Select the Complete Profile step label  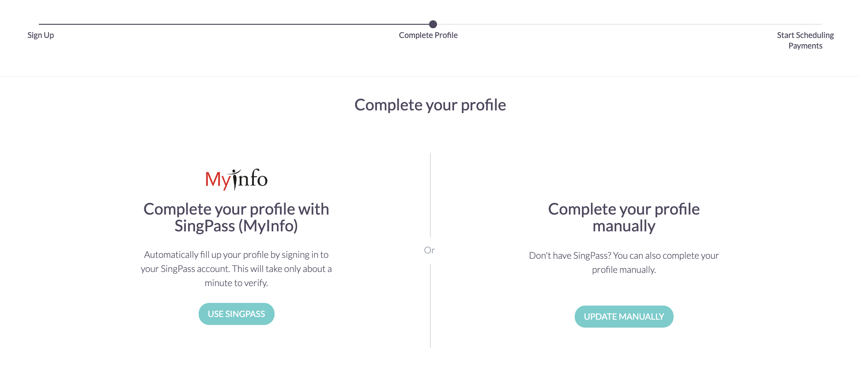tap(428, 35)
